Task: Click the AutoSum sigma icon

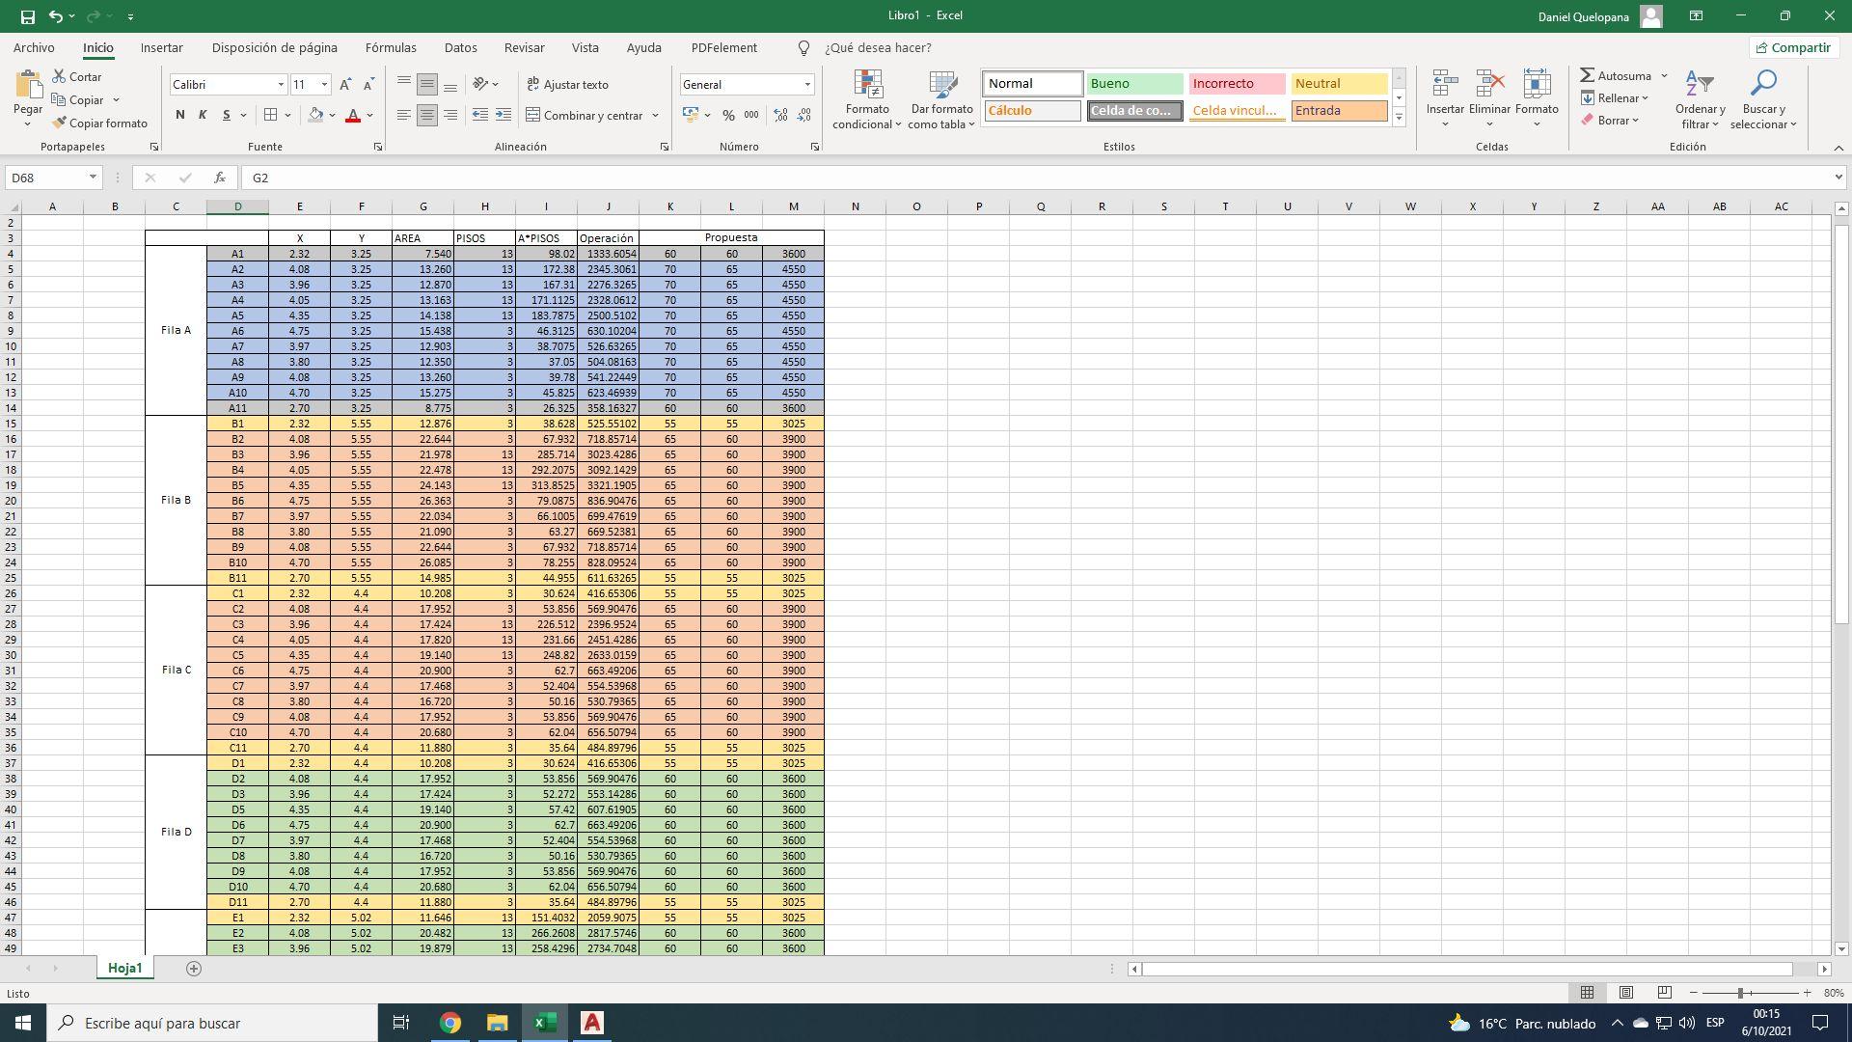Action: [1587, 75]
